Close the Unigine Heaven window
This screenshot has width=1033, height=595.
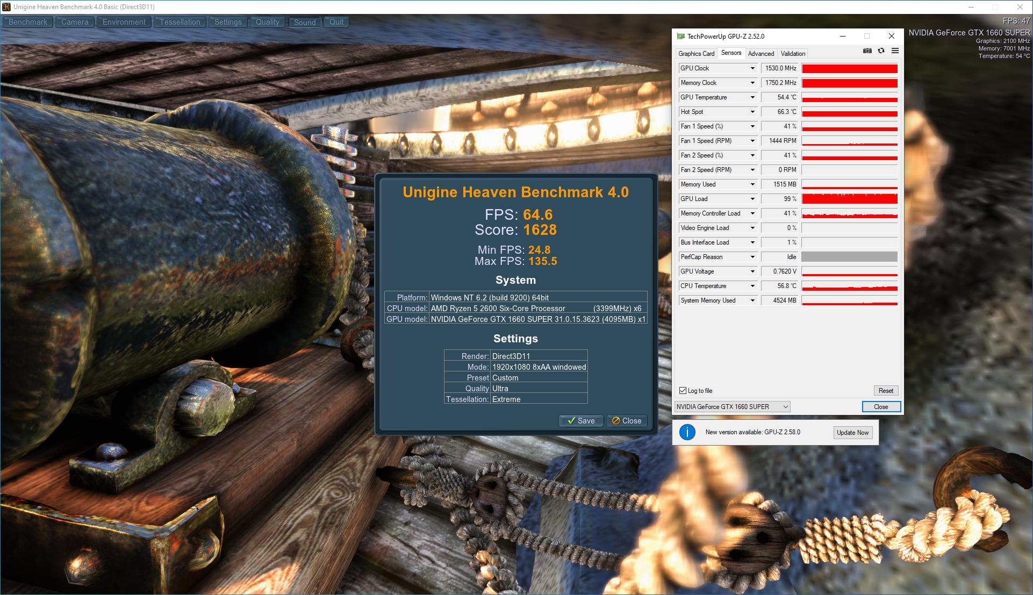click(1020, 7)
